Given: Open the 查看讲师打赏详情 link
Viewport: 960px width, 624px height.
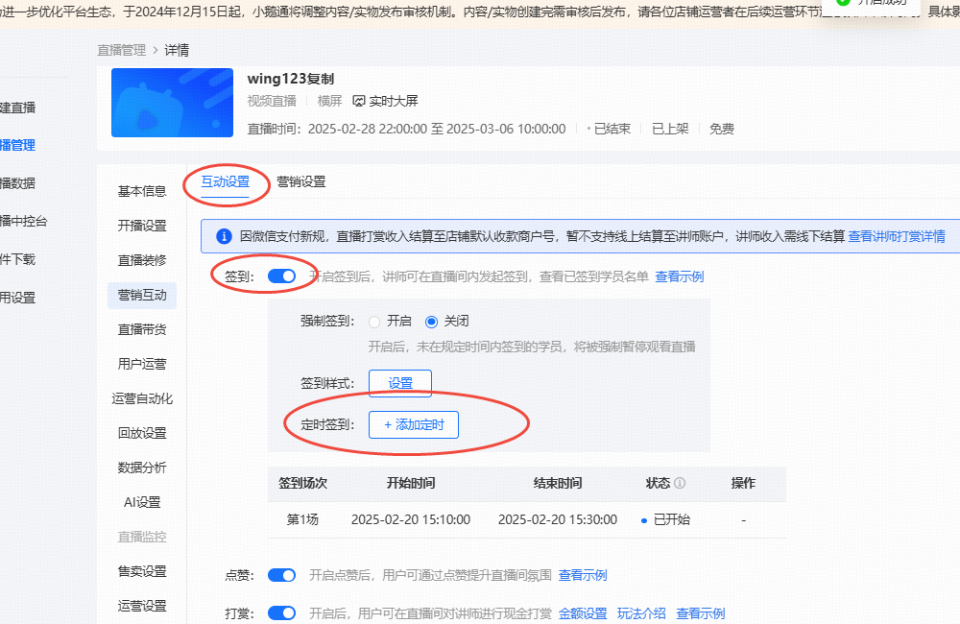Looking at the screenshot, I should [897, 236].
